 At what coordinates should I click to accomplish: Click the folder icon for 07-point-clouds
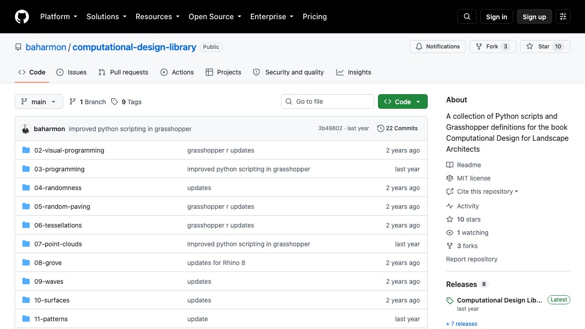[x=26, y=244]
